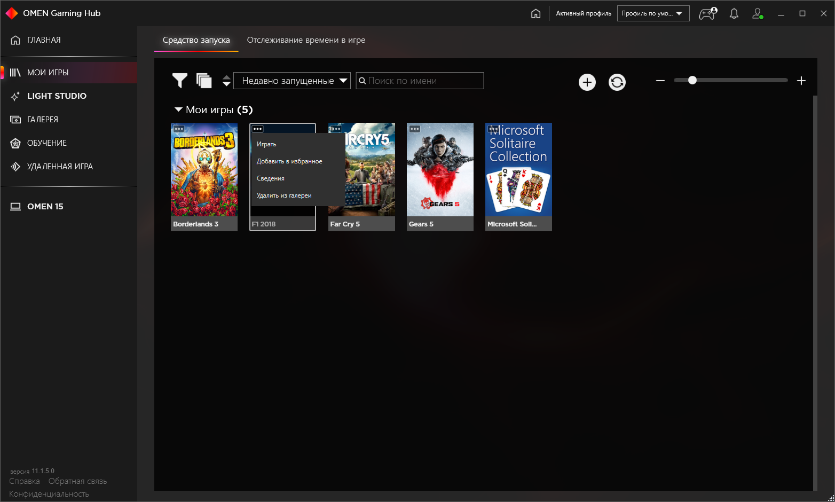Switch to Средство запуска tab
Viewport: 835px width, 502px height.
(x=196, y=40)
